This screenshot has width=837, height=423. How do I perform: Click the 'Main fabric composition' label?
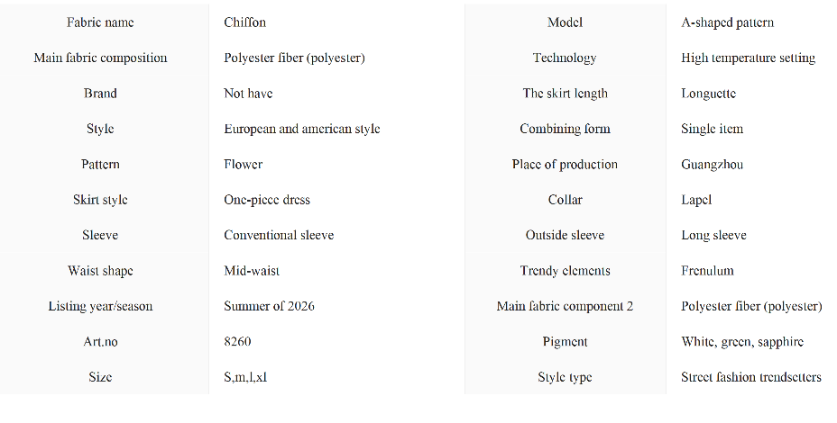pos(100,58)
